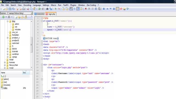Collapse the blog folder in the tree

tap(7, 21)
